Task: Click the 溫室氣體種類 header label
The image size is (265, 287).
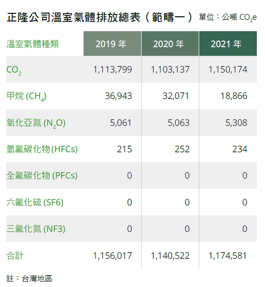Action: click(33, 44)
